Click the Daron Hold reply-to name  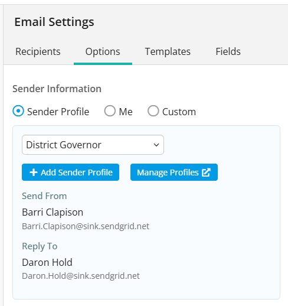(x=47, y=262)
